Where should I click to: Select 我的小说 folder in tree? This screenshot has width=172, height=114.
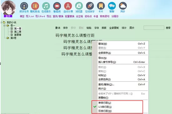(x=11, y=22)
